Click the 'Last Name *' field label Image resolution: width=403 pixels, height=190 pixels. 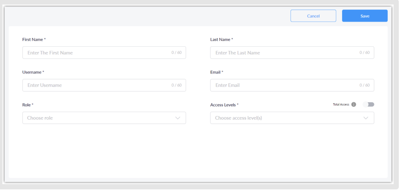[x=222, y=39]
